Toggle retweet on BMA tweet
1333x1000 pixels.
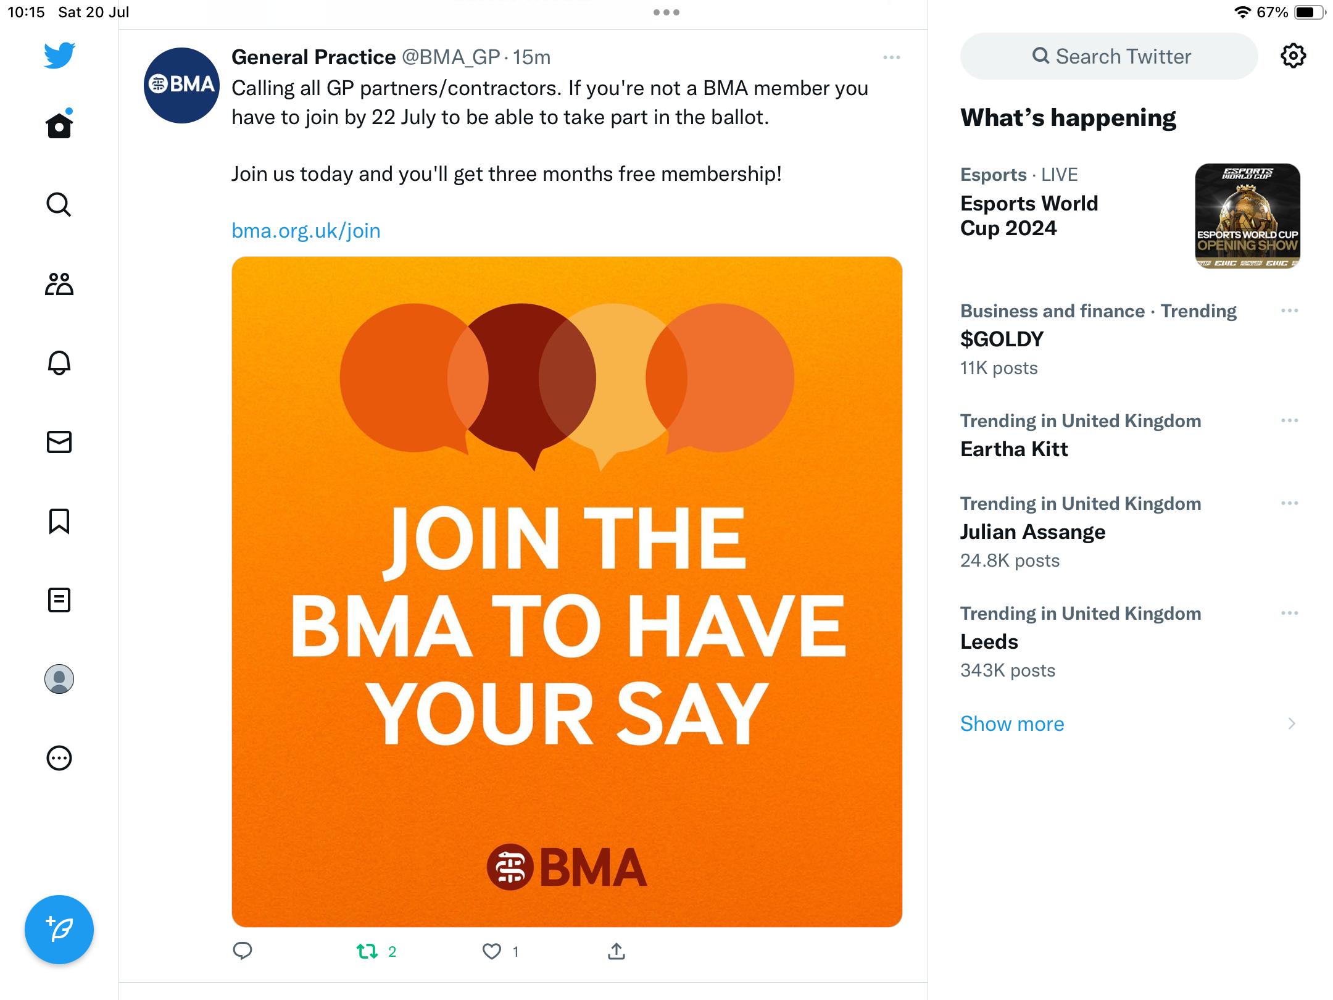click(x=367, y=951)
